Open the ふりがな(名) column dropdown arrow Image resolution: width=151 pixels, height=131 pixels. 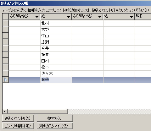(x=100, y=17)
